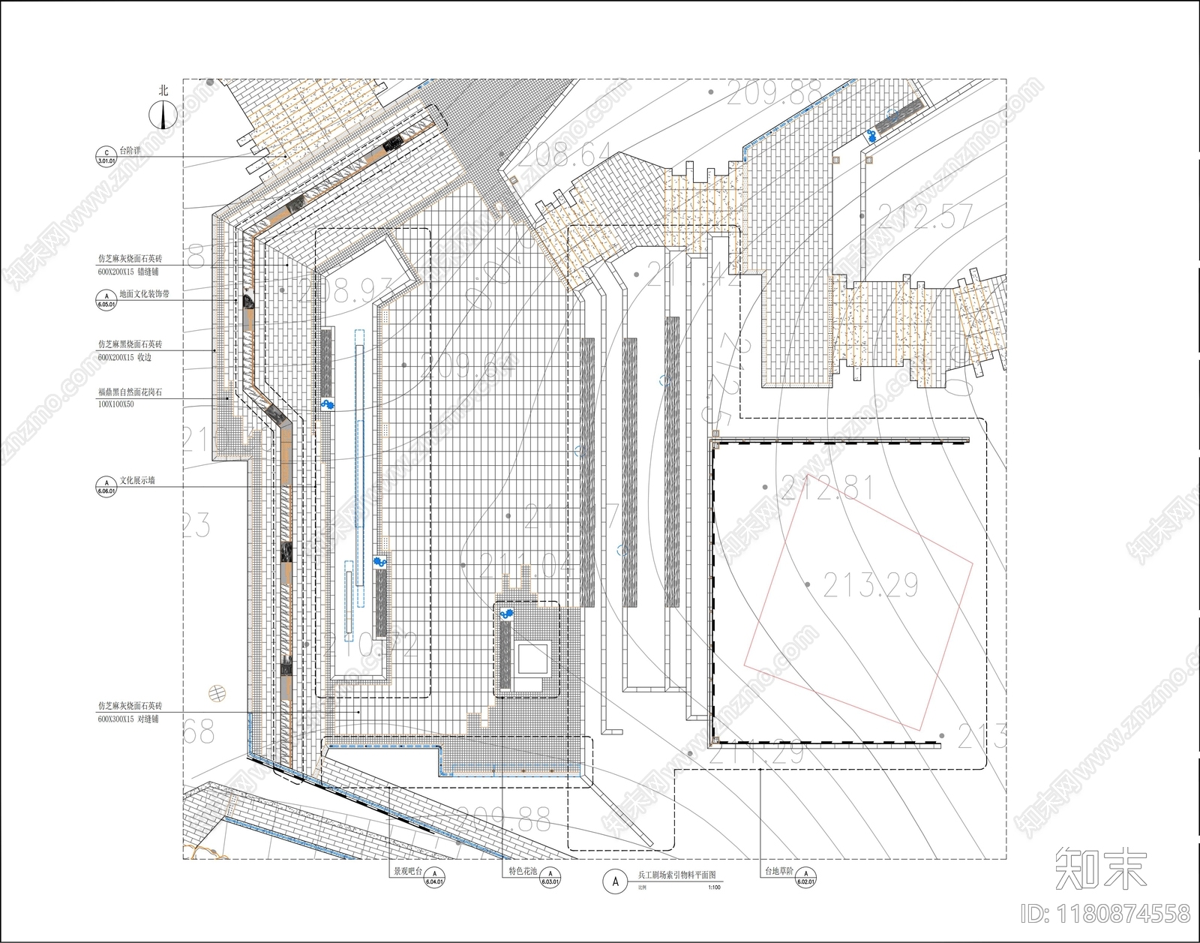Click the 208.64 elevation value

tap(564, 156)
